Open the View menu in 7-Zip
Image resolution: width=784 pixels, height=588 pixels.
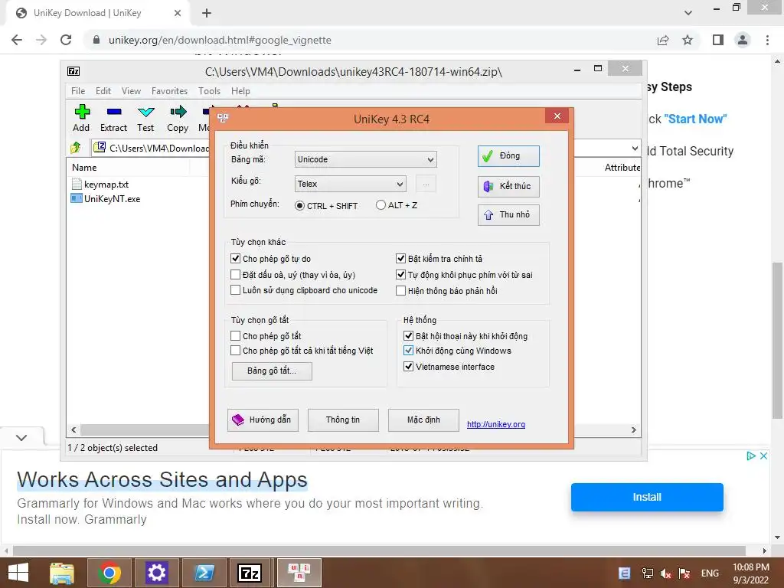click(131, 91)
